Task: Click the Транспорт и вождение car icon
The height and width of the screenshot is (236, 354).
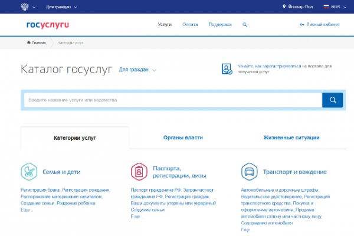Action: (249, 172)
